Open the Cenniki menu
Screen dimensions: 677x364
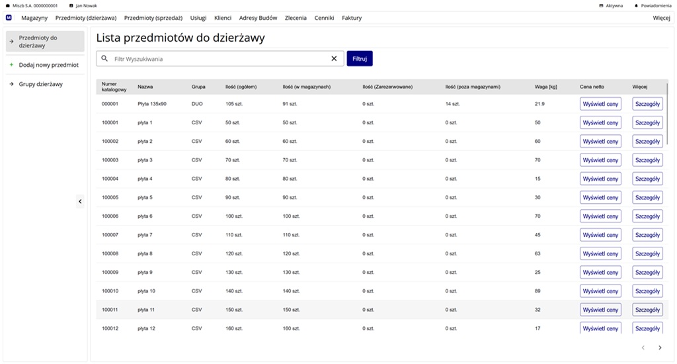point(324,18)
